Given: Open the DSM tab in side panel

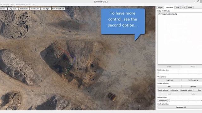Looking at the screenshot, I should pyautogui.click(x=177, y=8).
